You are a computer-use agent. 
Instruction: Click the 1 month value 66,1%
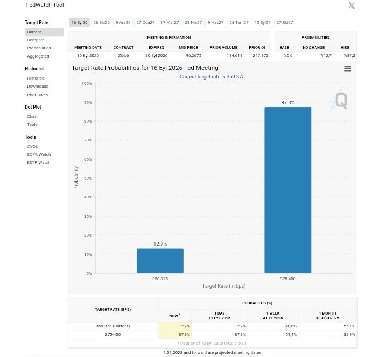click(327, 326)
